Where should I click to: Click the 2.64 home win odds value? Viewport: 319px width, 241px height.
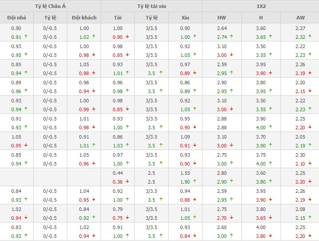(222, 28)
